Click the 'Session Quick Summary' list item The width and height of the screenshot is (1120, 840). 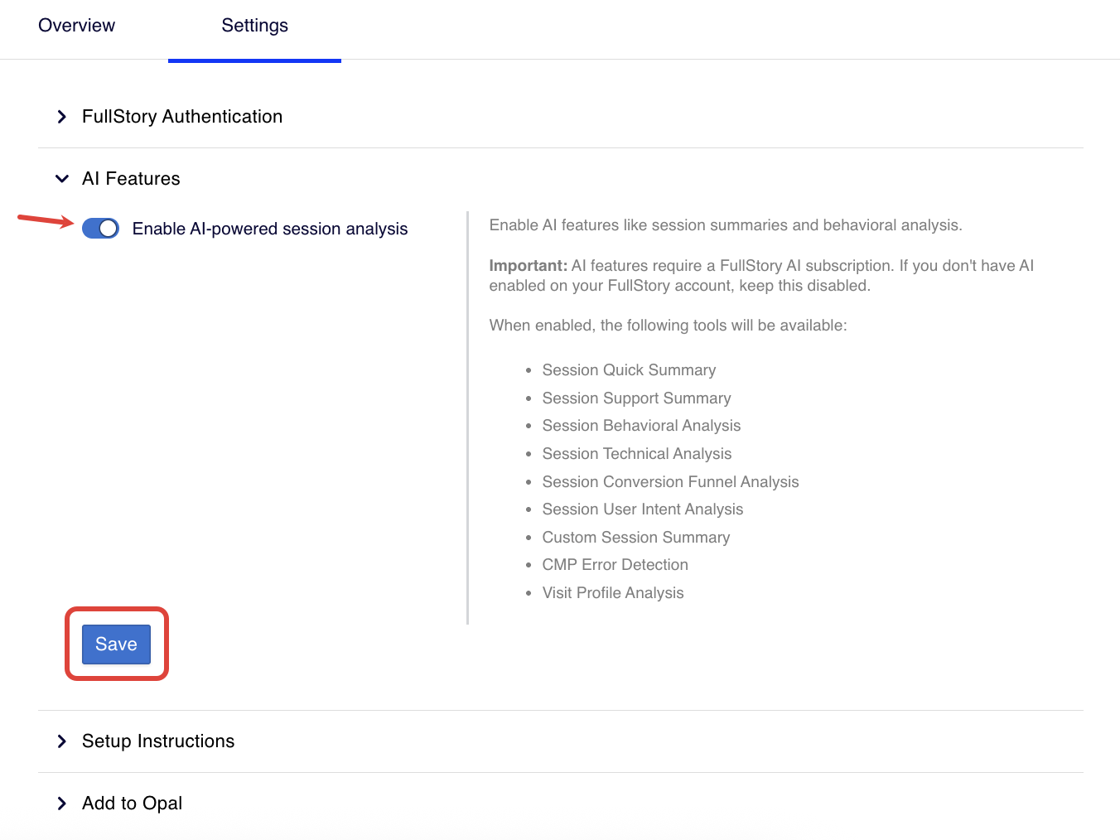coord(628,370)
